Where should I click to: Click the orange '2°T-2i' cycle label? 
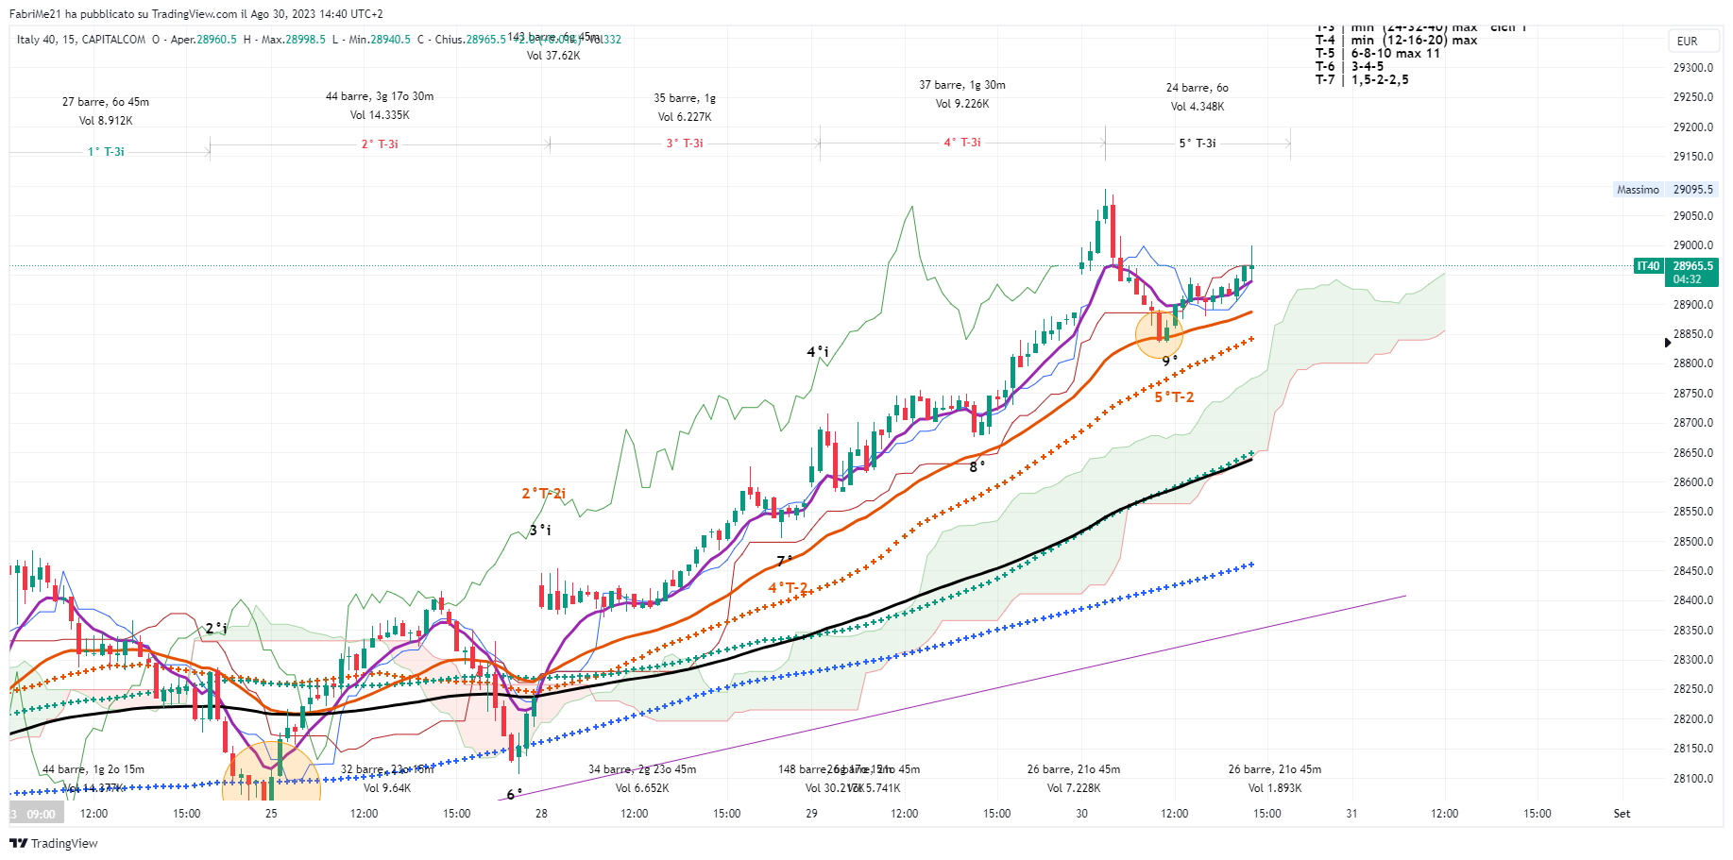544,494
